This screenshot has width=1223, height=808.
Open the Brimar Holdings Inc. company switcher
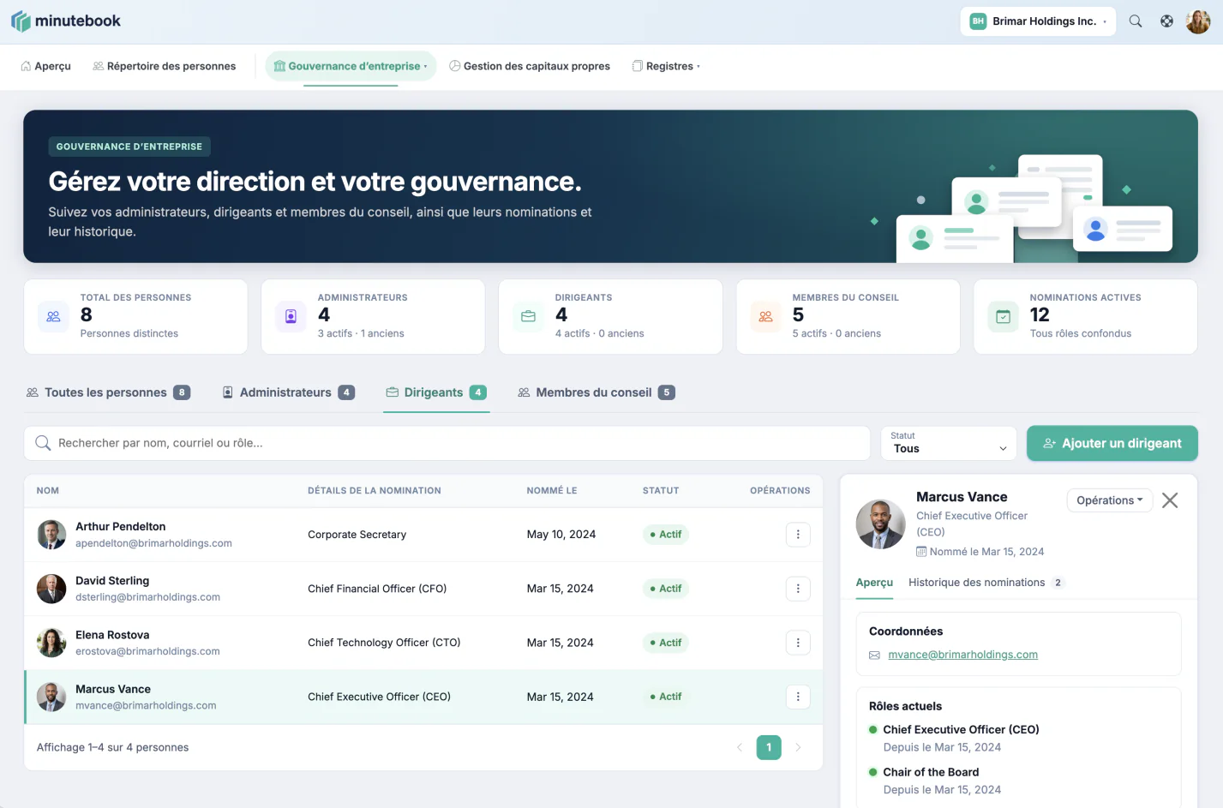pyautogui.click(x=1038, y=21)
